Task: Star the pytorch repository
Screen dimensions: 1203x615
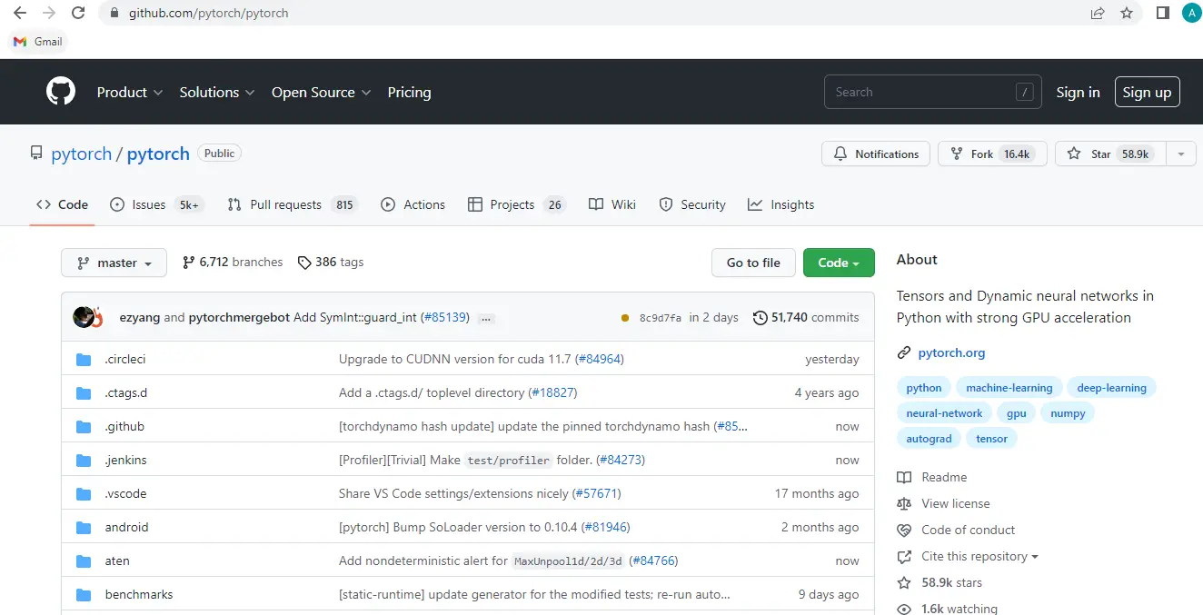Action: coord(1110,154)
